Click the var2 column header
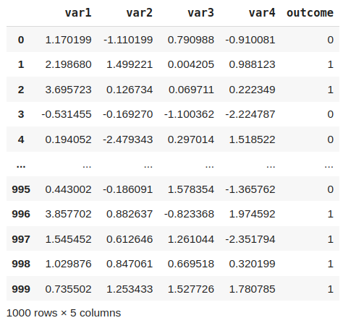This screenshot has height=323, width=343. [140, 12]
